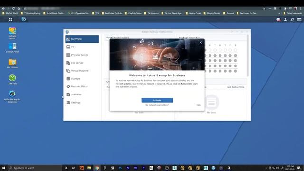Image resolution: width=304 pixels, height=171 pixels.
Task: Open File Explorer from the taskbar
Action: point(89,168)
